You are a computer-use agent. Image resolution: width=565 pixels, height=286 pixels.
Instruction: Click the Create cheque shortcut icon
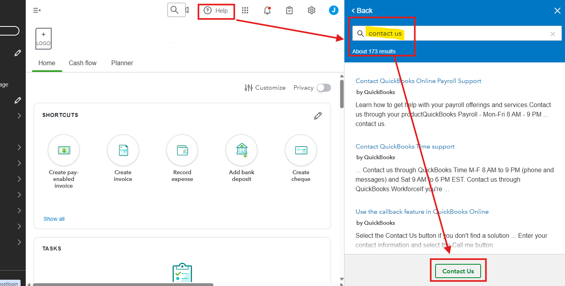coord(301,151)
